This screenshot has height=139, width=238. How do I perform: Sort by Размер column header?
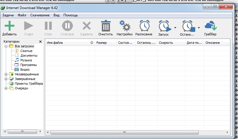click(x=106, y=43)
